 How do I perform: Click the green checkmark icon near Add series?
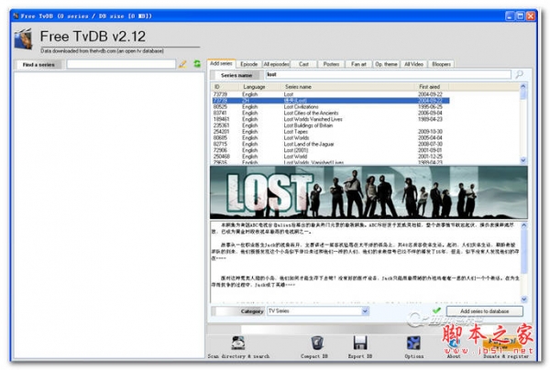click(x=436, y=310)
